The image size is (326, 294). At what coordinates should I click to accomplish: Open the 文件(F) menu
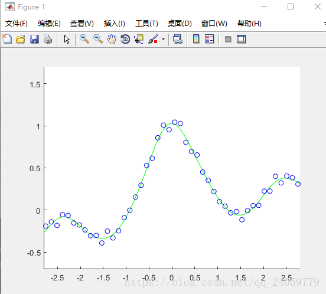click(x=16, y=24)
